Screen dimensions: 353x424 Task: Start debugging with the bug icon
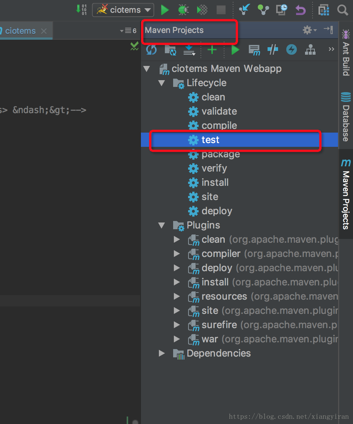(183, 10)
